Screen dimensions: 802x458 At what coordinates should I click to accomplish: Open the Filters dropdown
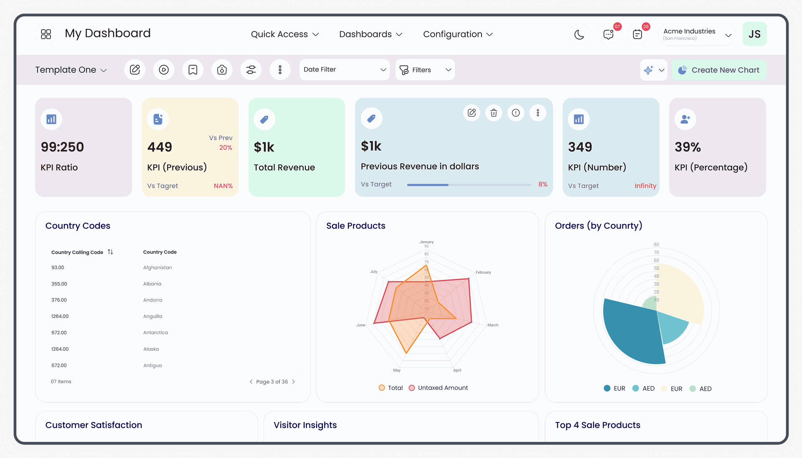click(x=425, y=70)
